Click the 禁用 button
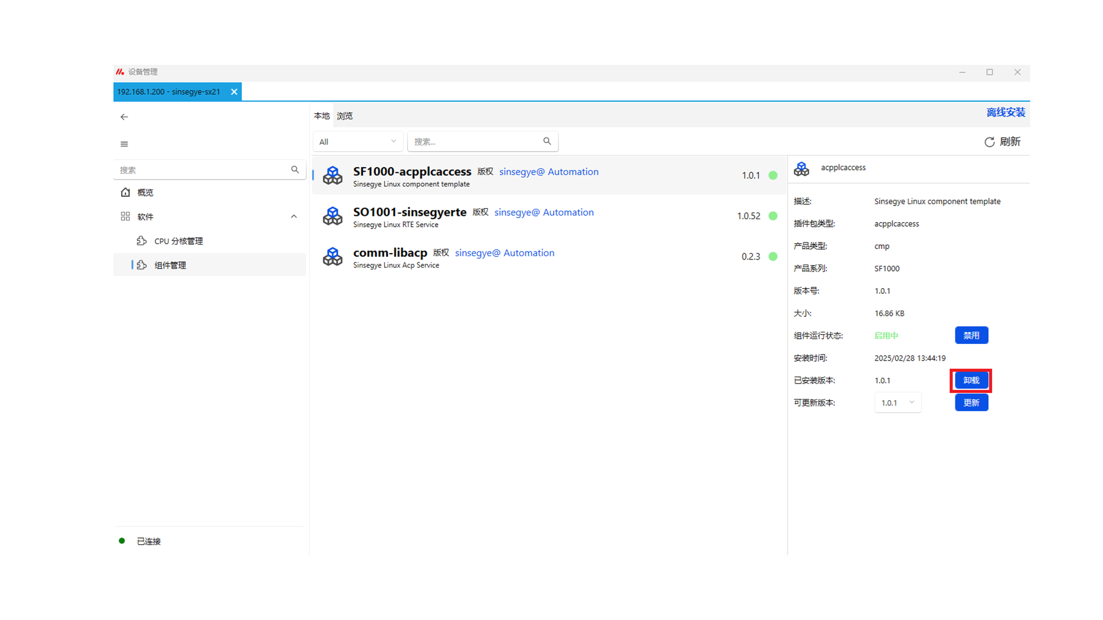 (x=971, y=335)
